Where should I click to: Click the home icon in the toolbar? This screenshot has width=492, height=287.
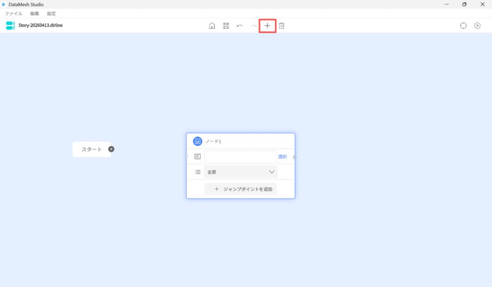[x=212, y=25]
